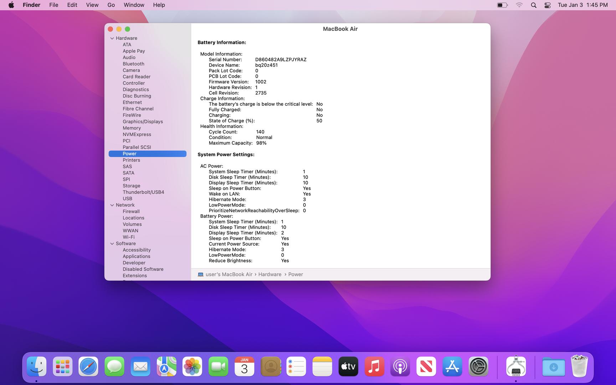
Task: Click the date and time in menu bar
Action: click(583, 5)
